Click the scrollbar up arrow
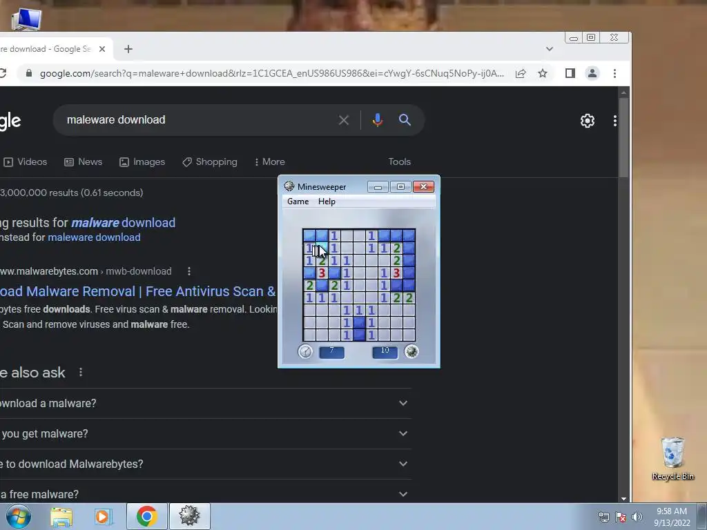This screenshot has height=530, width=707. pyautogui.click(x=623, y=93)
